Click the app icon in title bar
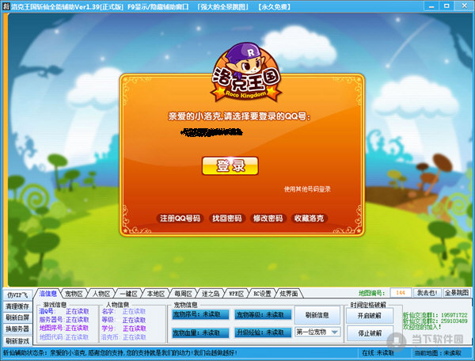The height and width of the screenshot is (361, 475). click(x=6, y=6)
